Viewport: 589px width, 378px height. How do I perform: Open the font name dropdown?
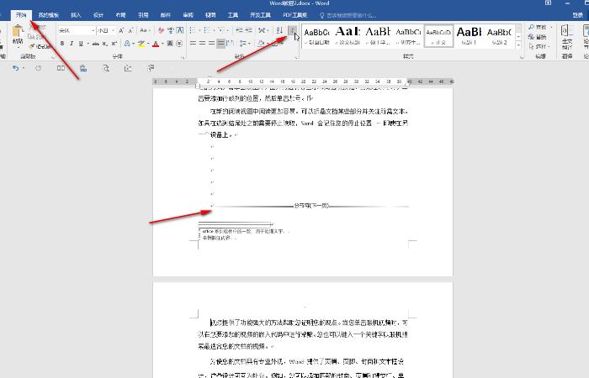tap(93, 30)
